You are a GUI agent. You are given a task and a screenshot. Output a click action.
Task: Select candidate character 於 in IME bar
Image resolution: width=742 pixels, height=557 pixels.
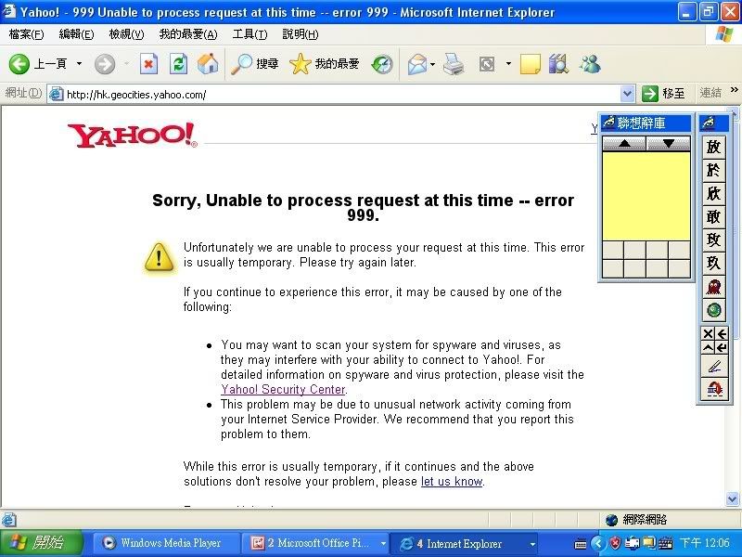[713, 170]
